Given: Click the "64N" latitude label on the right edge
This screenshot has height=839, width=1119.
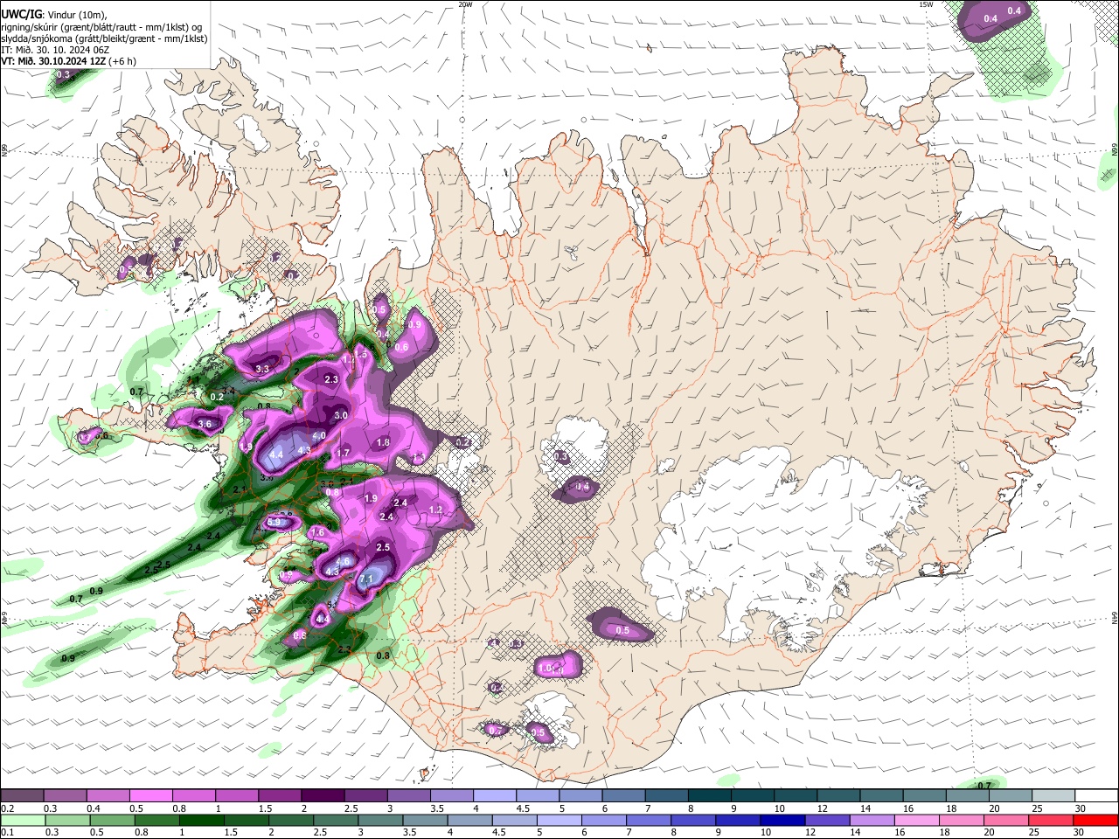Looking at the screenshot, I should pyautogui.click(x=1115, y=617).
